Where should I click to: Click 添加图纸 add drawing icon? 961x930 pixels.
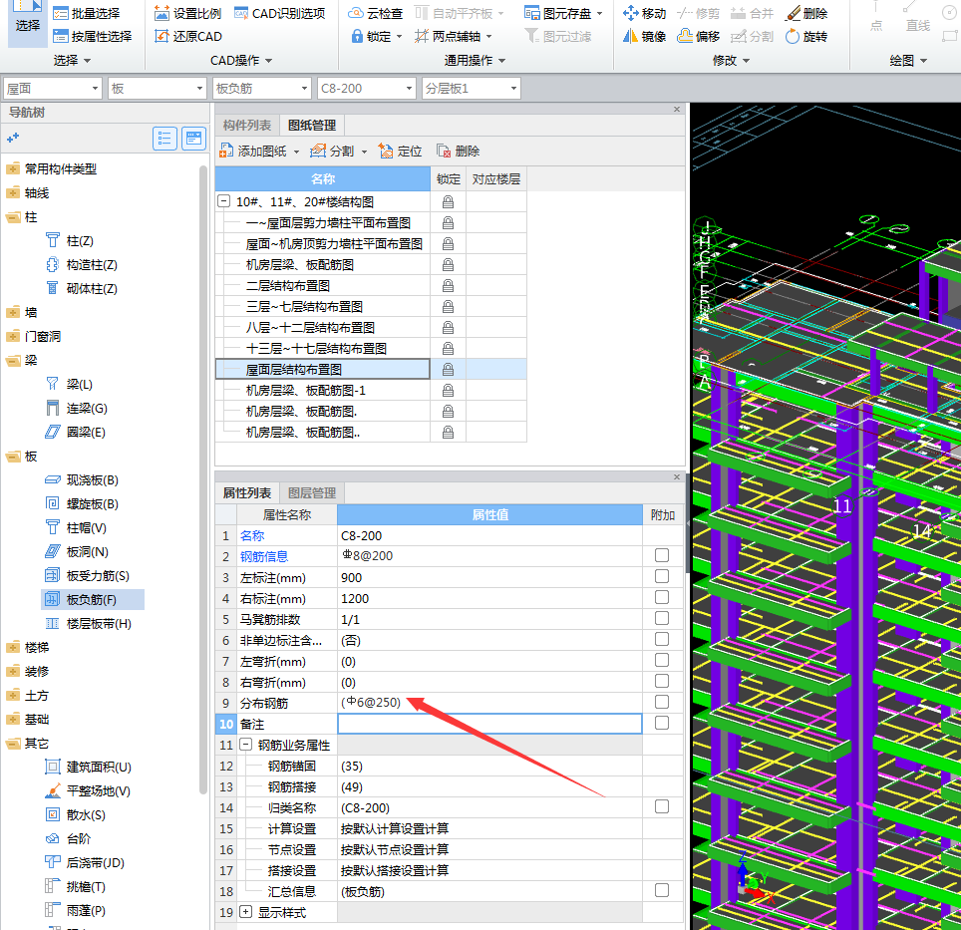click(x=226, y=151)
